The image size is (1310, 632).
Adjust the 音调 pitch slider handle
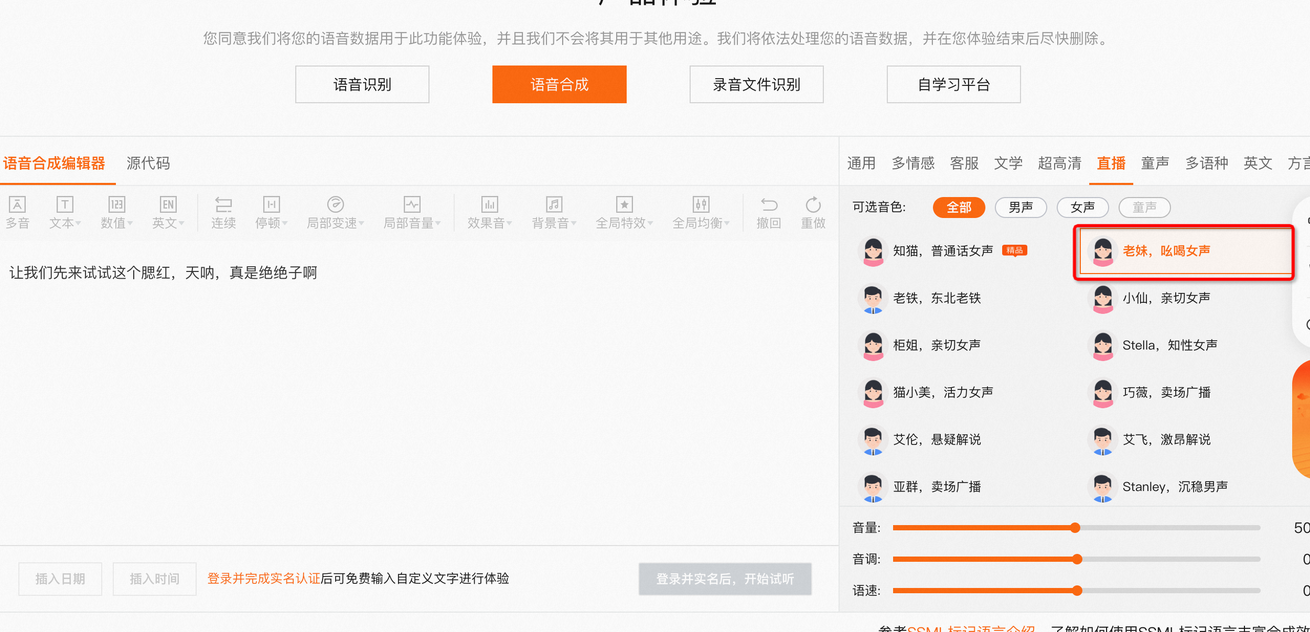[x=1077, y=559]
